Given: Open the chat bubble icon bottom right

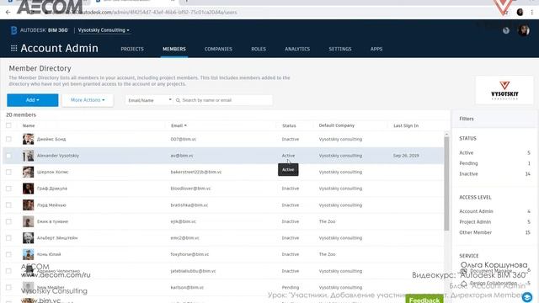Looking at the screenshot, I should pyautogui.click(x=527, y=297).
